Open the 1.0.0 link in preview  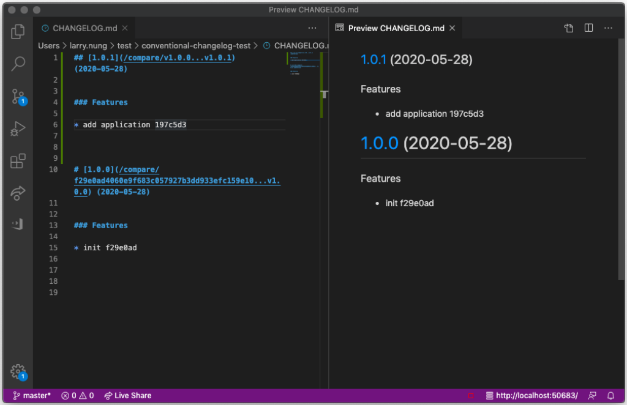pyautogui.click(x=380, y=143)
